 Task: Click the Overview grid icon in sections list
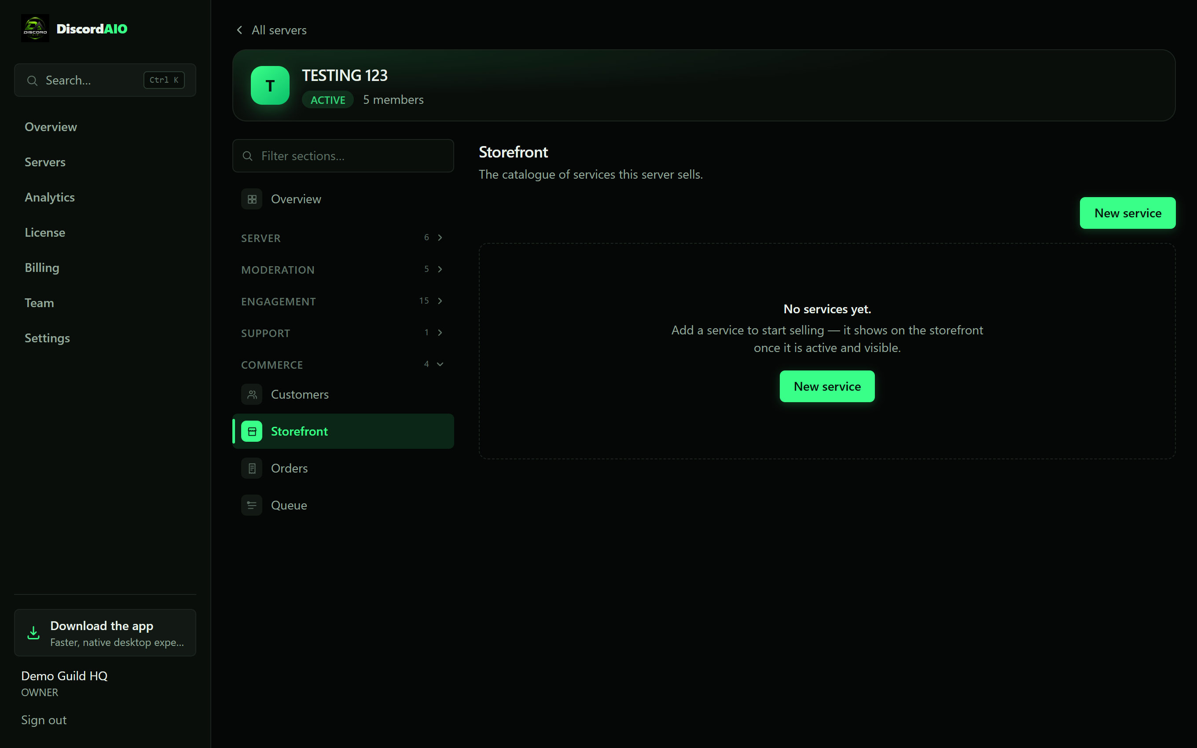click(252, 199)
